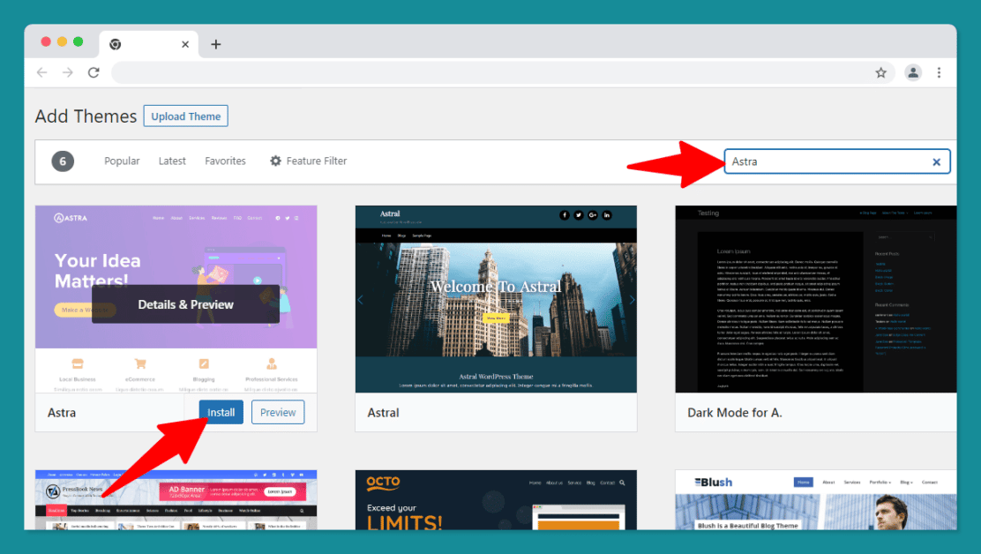This screenshot has height=554, width=981.
Task: Click search icon in Octo theme preview
Action: [x=622, y=483]
